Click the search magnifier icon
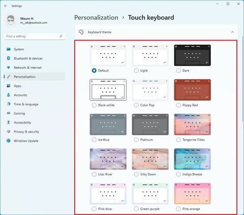Screen dimensions: 244x215 pos(61,36)
